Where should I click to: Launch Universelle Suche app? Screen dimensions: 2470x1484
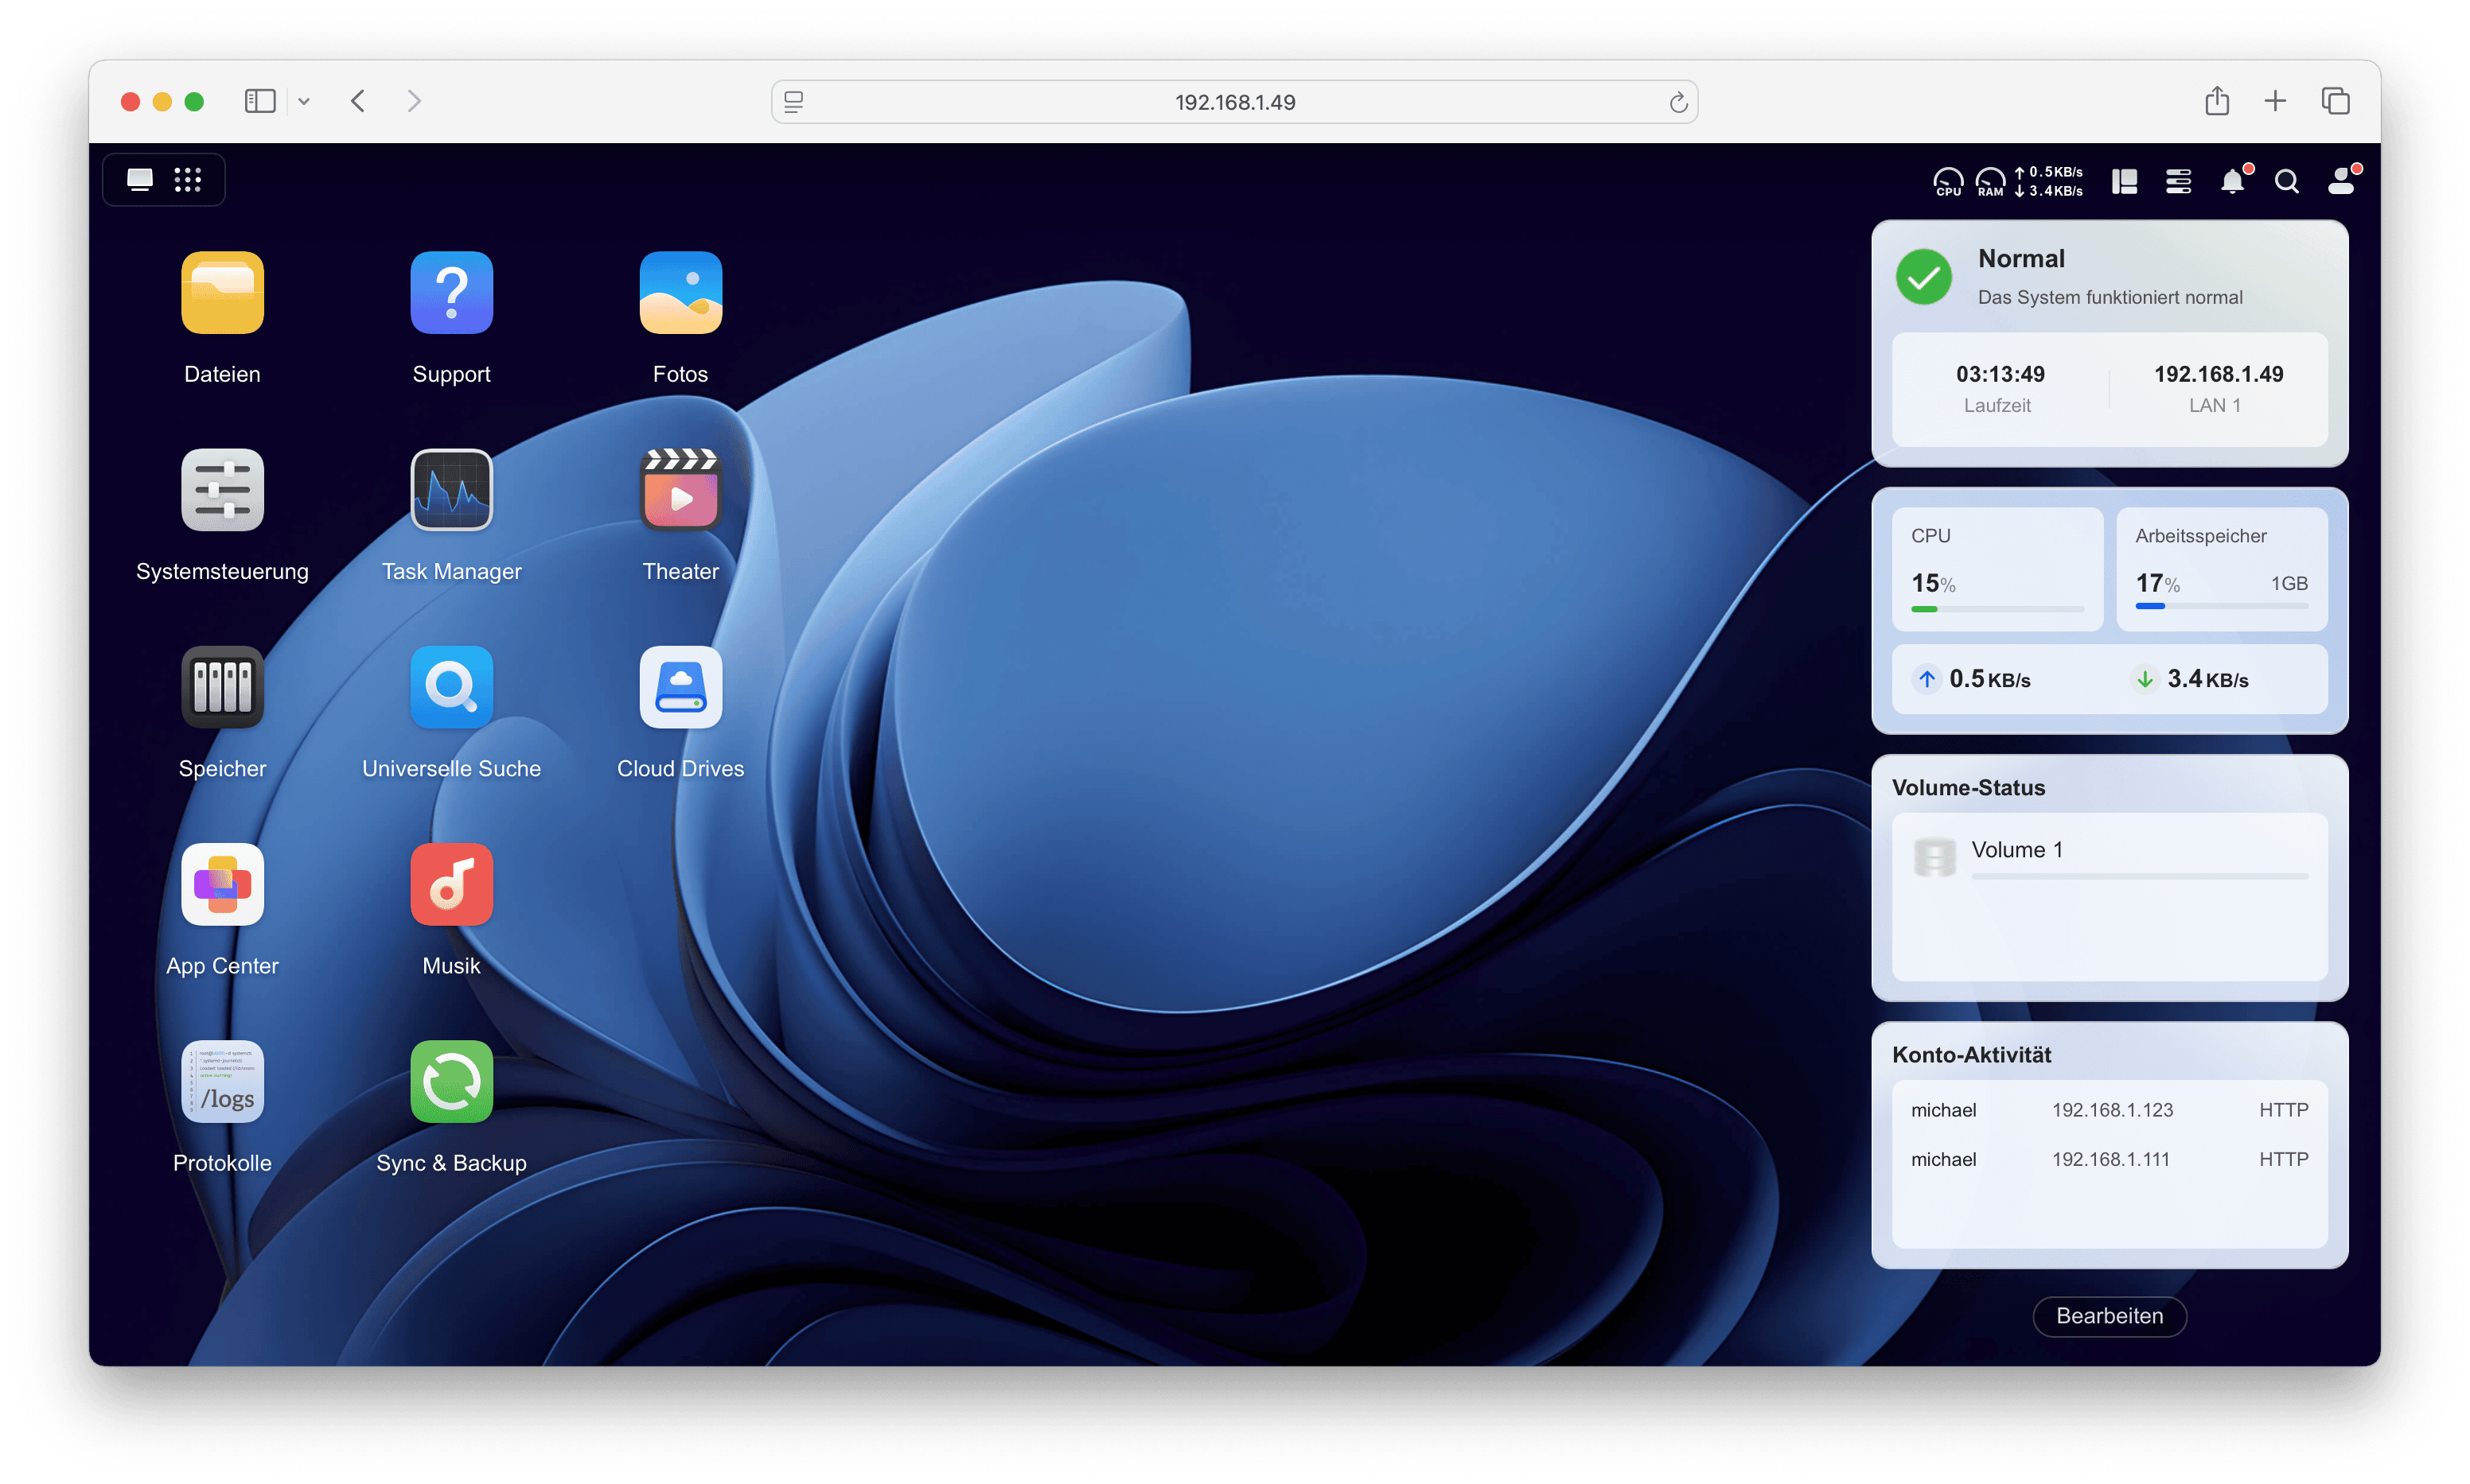pyautogui.click(x=451, y=687)
